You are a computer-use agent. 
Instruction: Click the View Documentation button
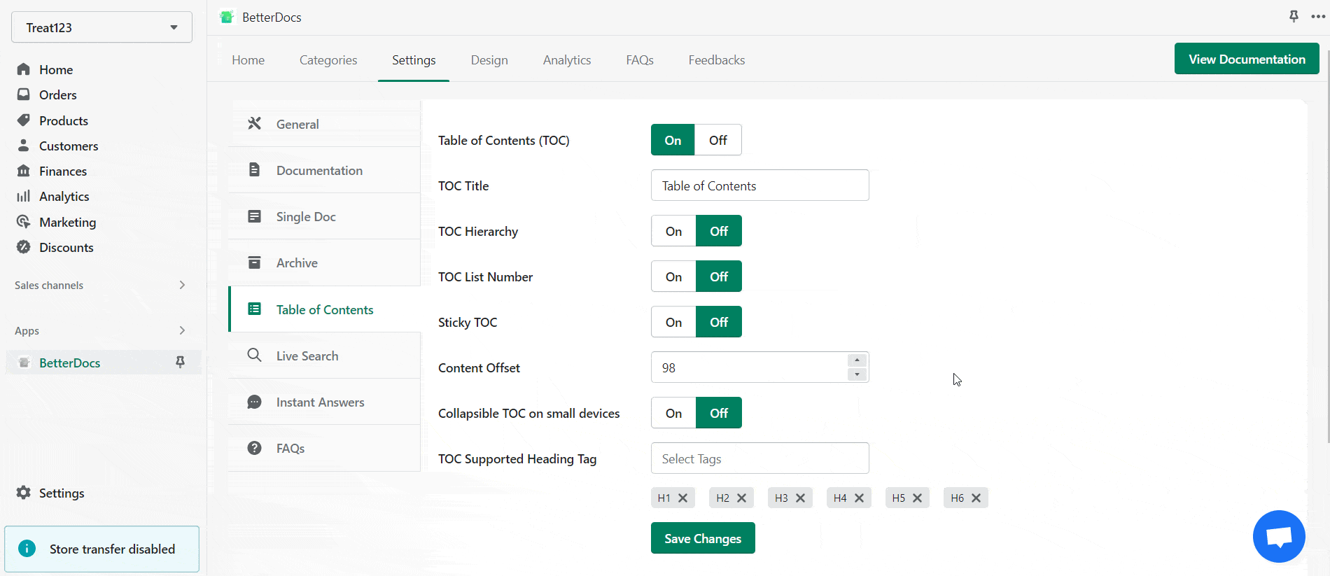[x=1247, y=59]
